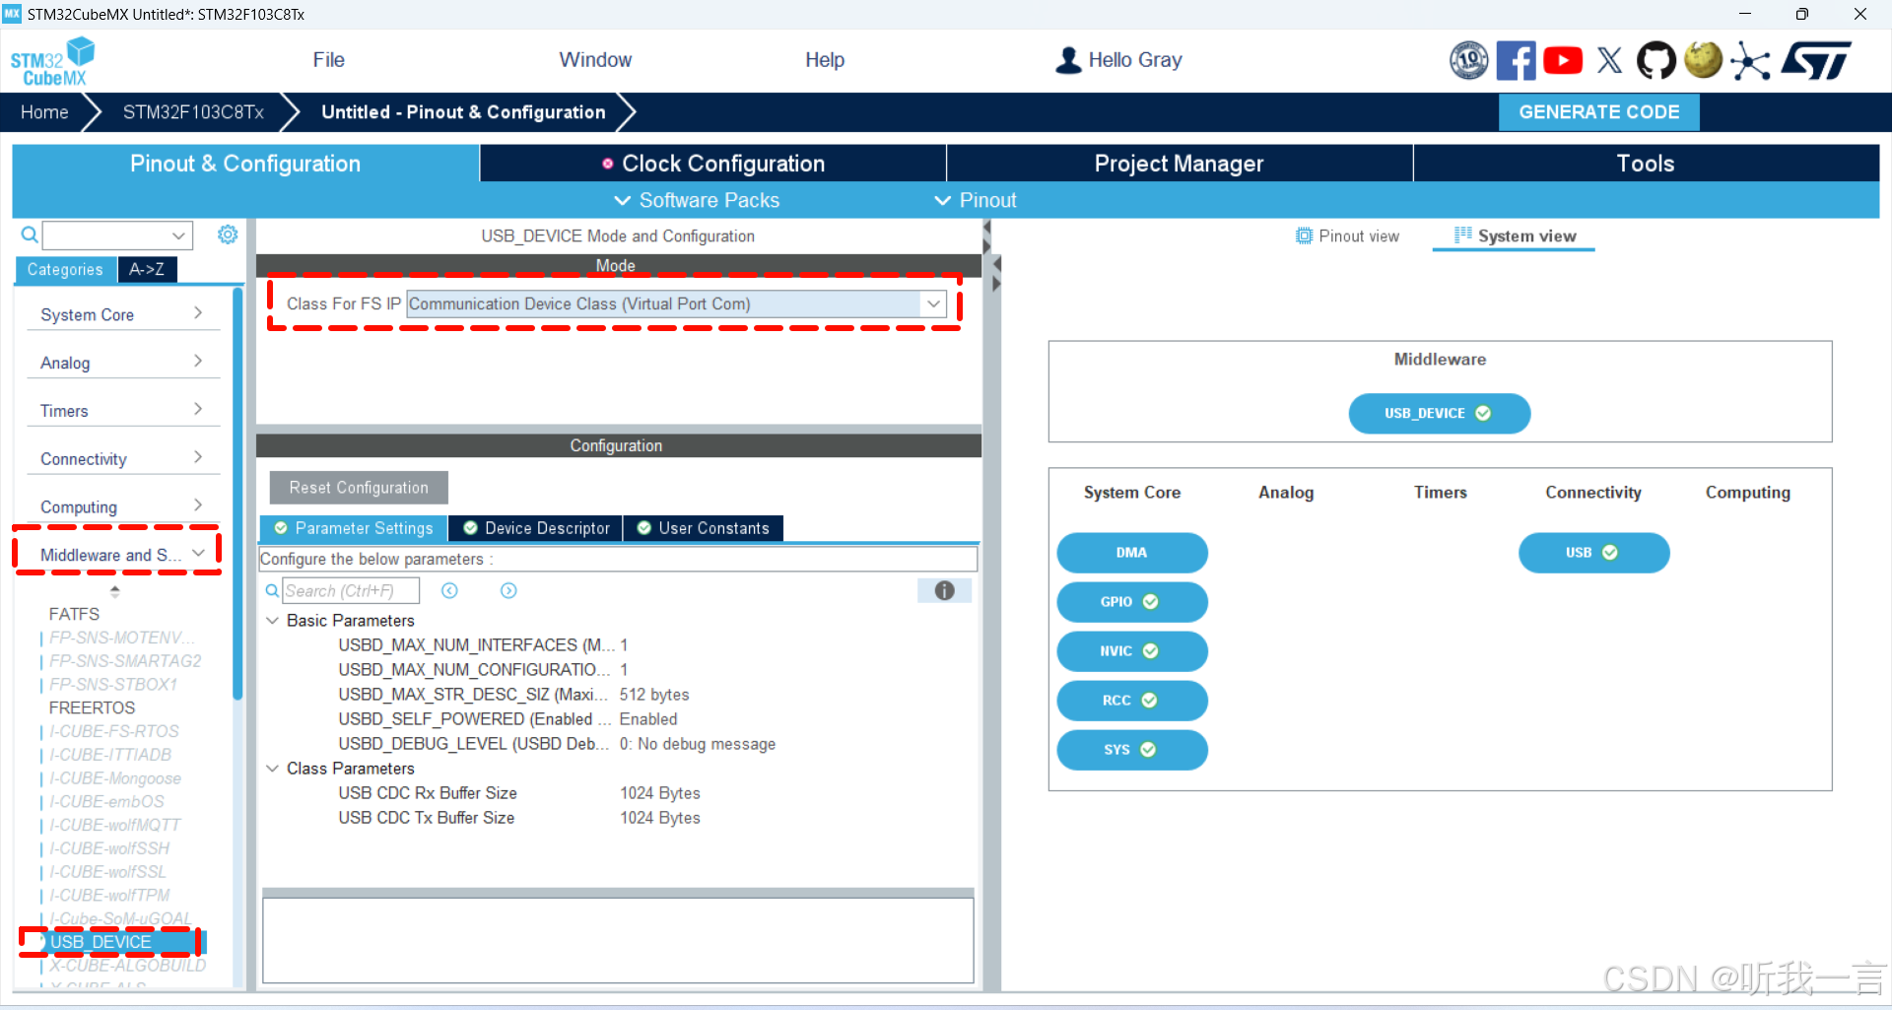
Task: Switch to Project Manager tab
Action: 1180,164
